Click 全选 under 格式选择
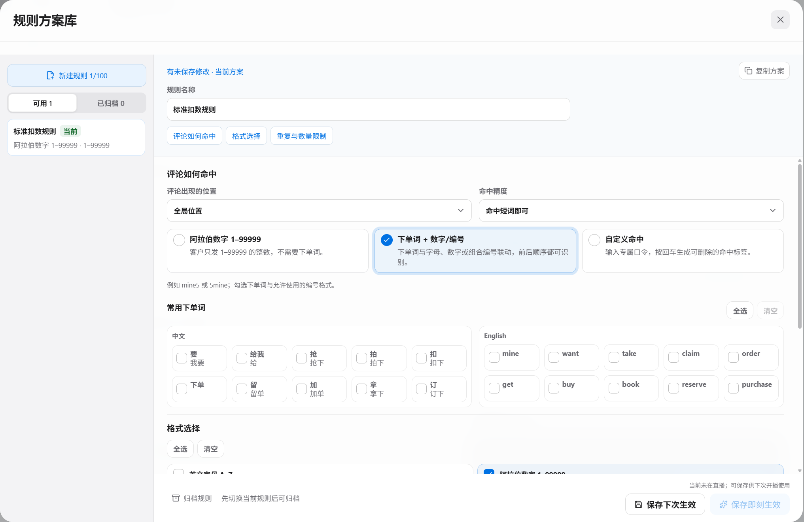 [x=180, y=449]
